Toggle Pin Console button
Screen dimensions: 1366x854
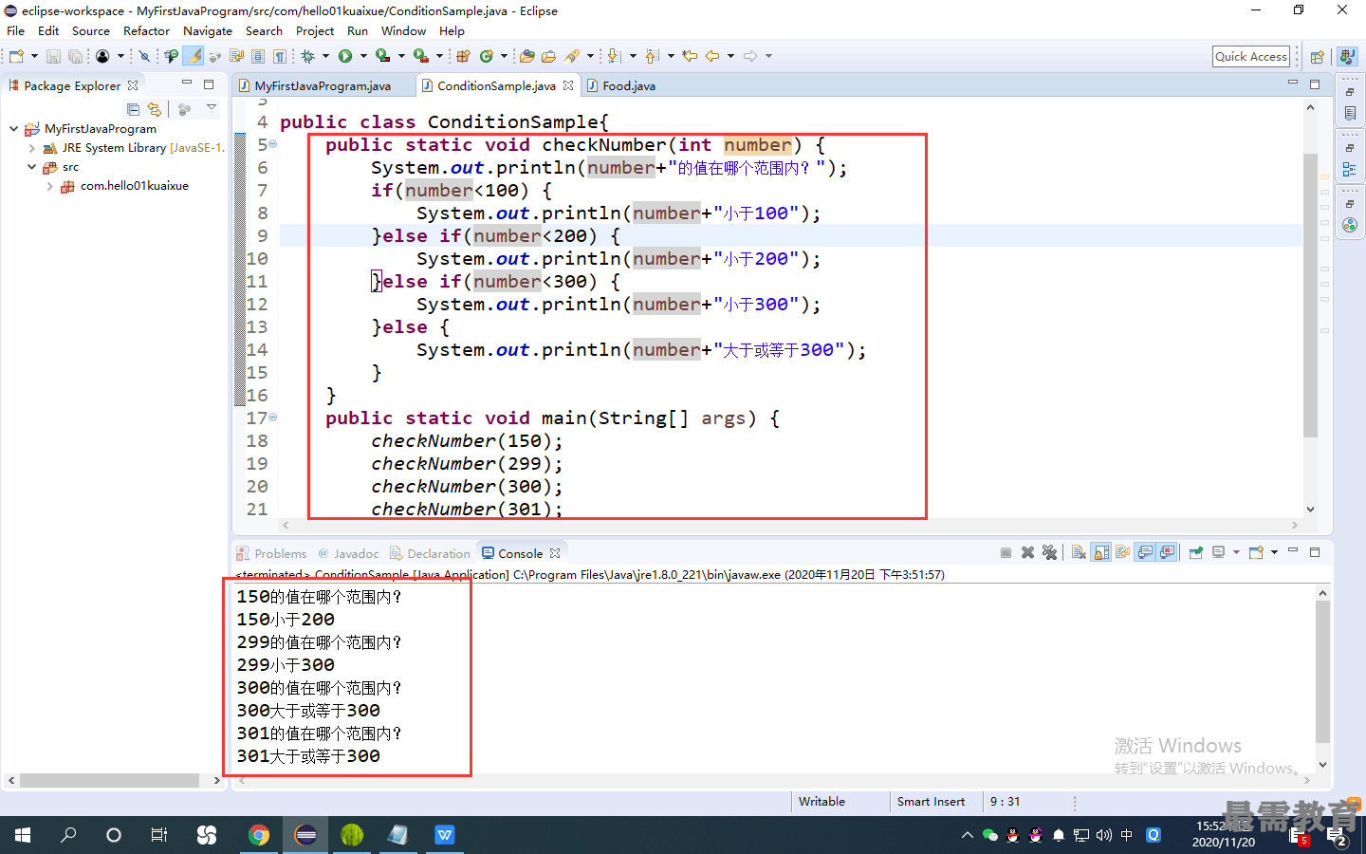pos(1196,552)
